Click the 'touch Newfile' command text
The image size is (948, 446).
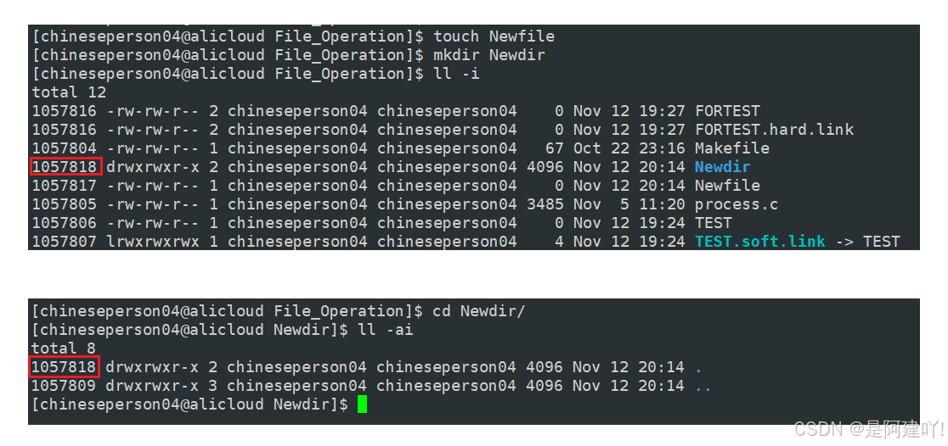pyautogui.click(x=494, y=36)
